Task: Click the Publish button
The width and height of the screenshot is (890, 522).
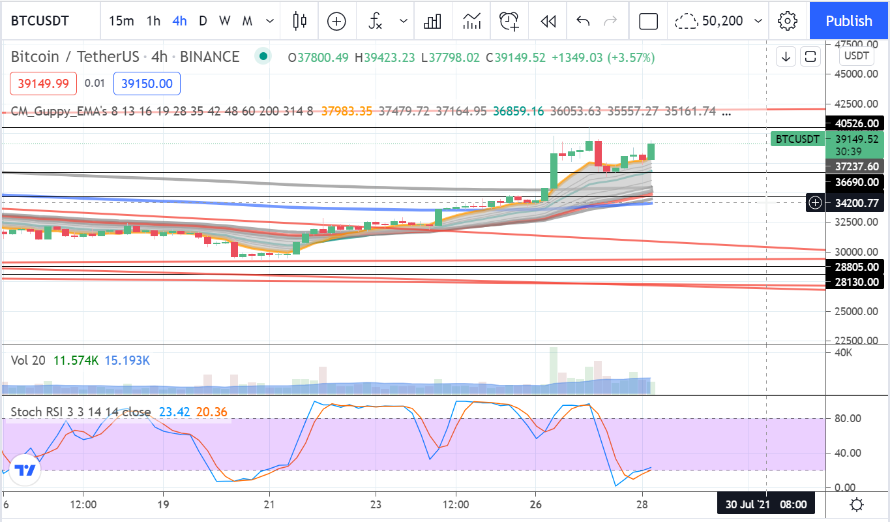Action: point(849,21)
